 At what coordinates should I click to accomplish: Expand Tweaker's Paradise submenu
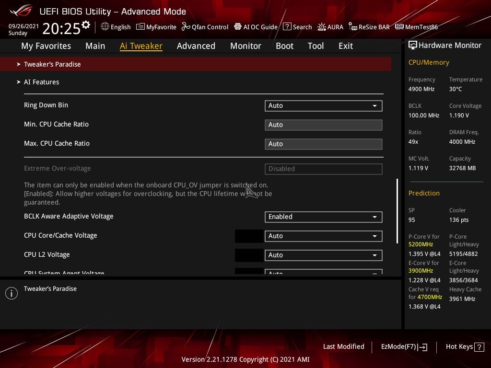(196, 64)
